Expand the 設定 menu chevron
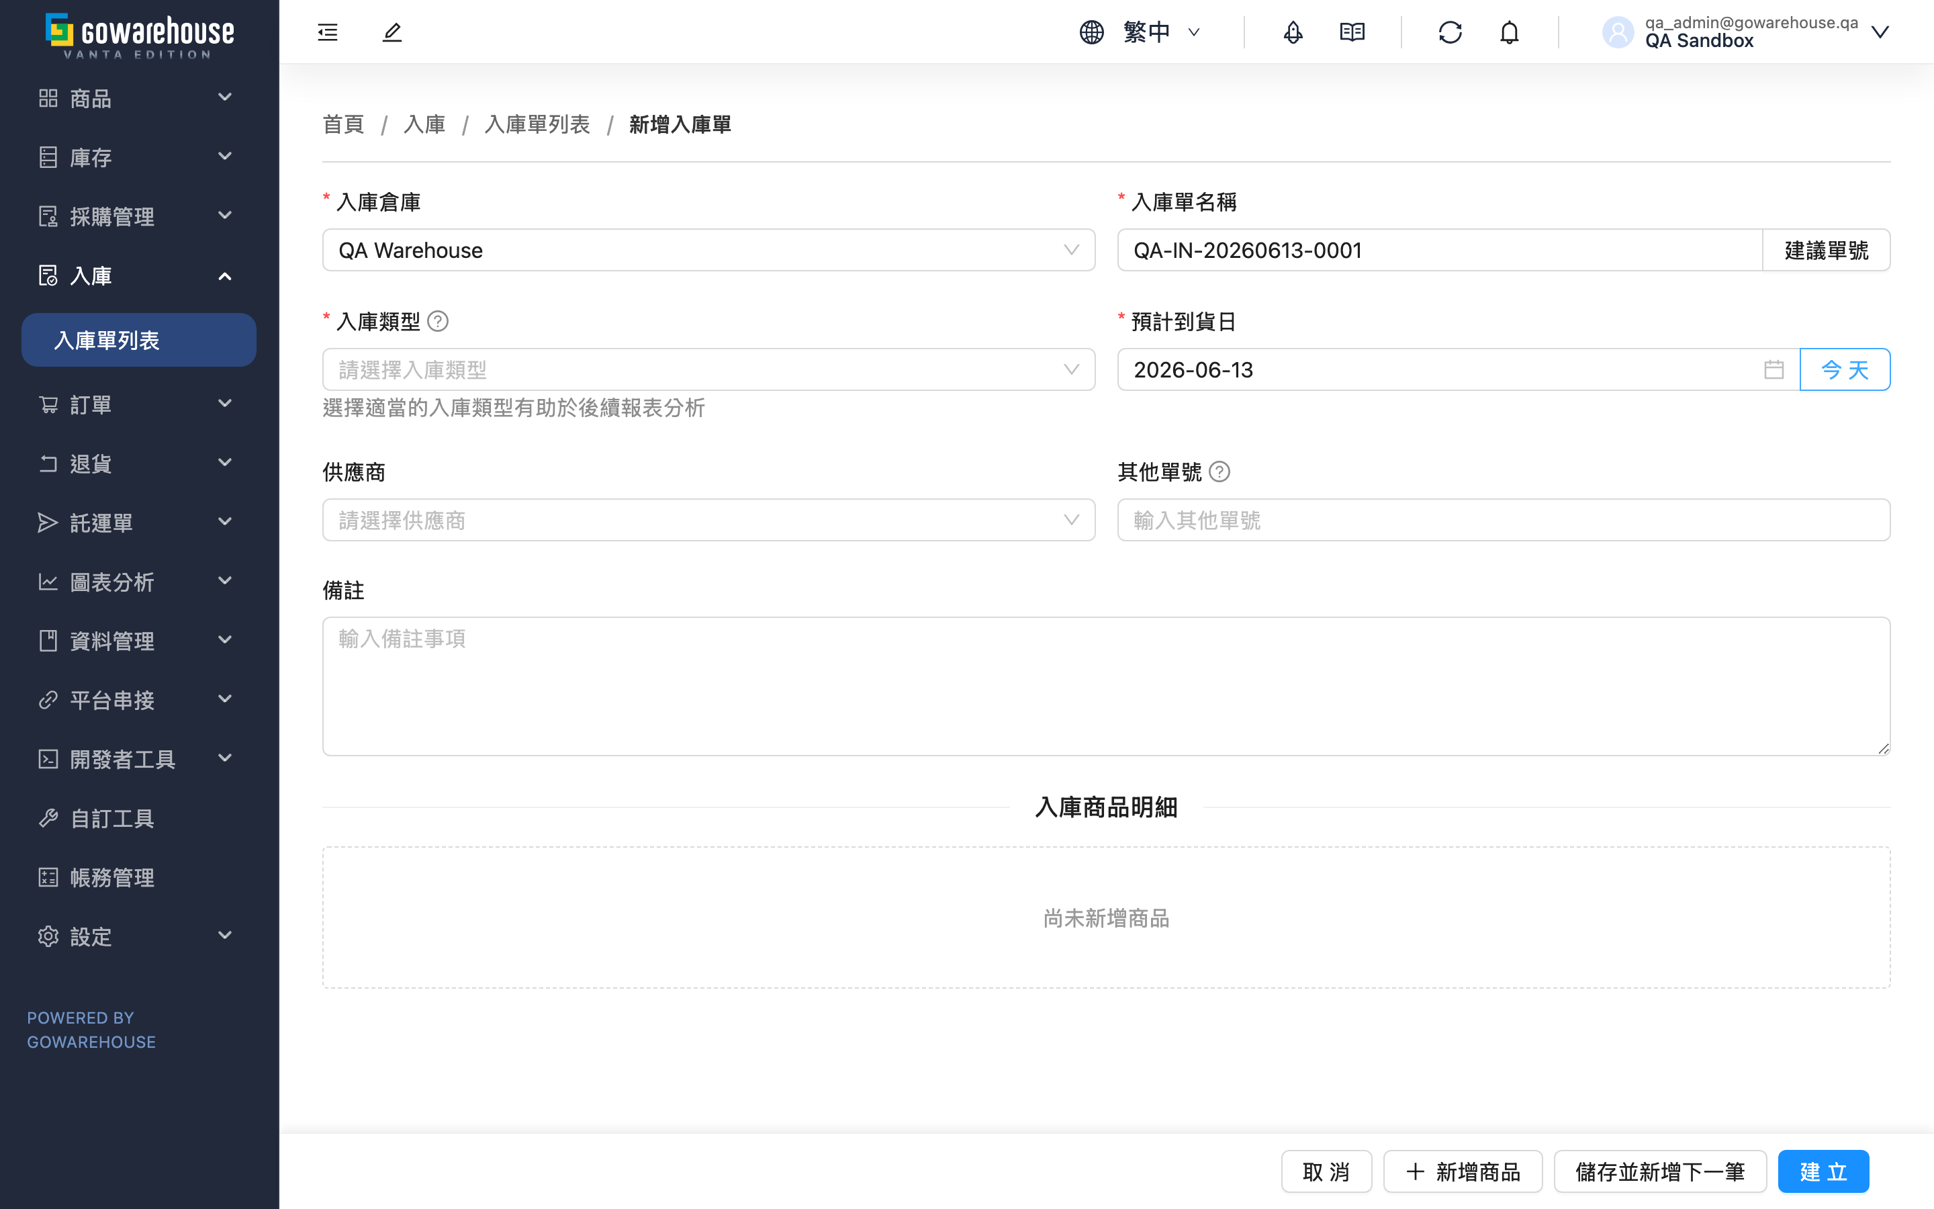 coord(226,936)
